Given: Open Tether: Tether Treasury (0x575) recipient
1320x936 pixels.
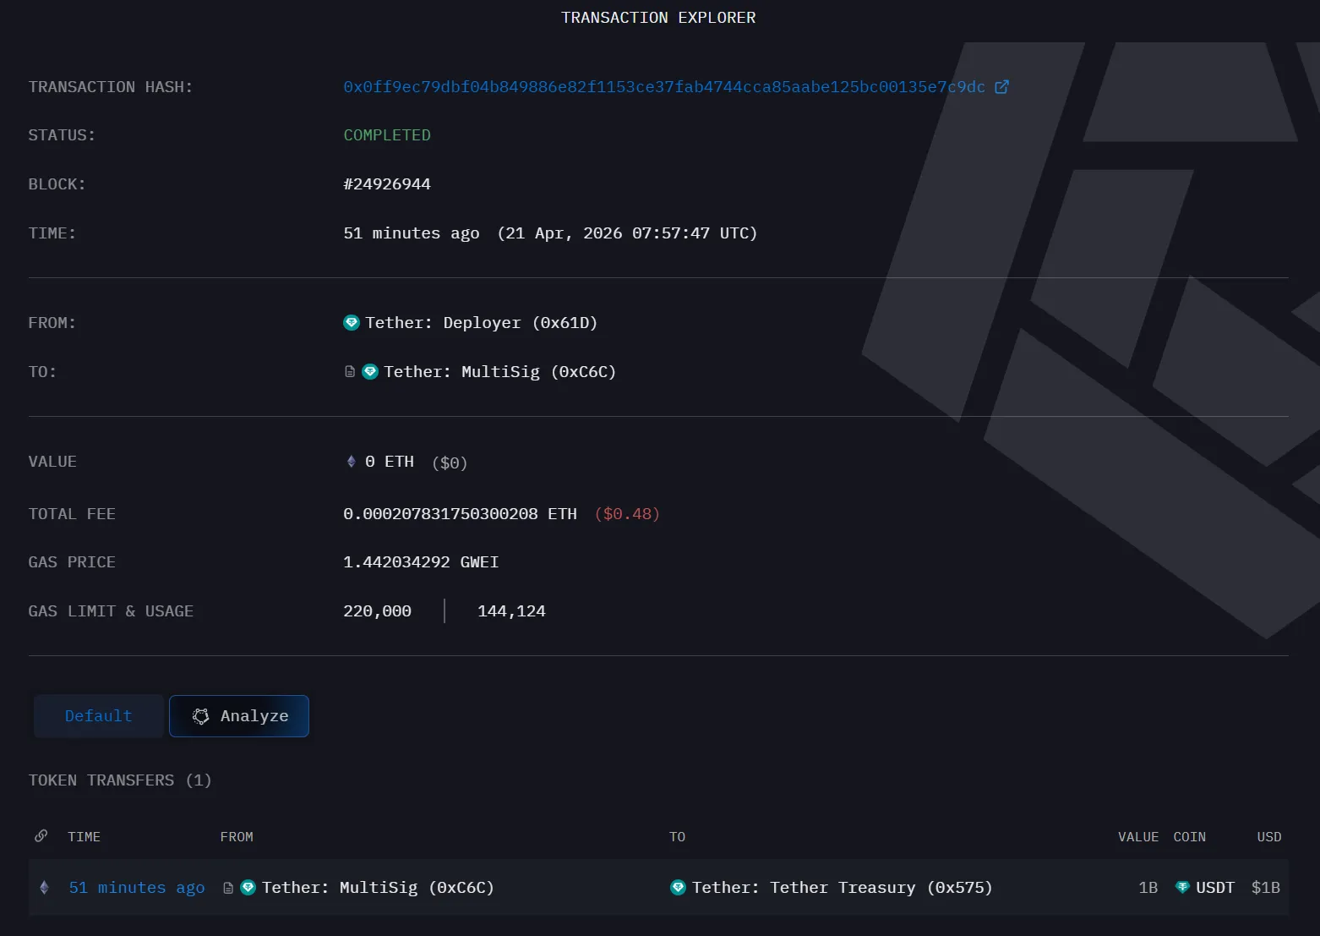Looking at the screenshot, I should (x=842, y=888).
